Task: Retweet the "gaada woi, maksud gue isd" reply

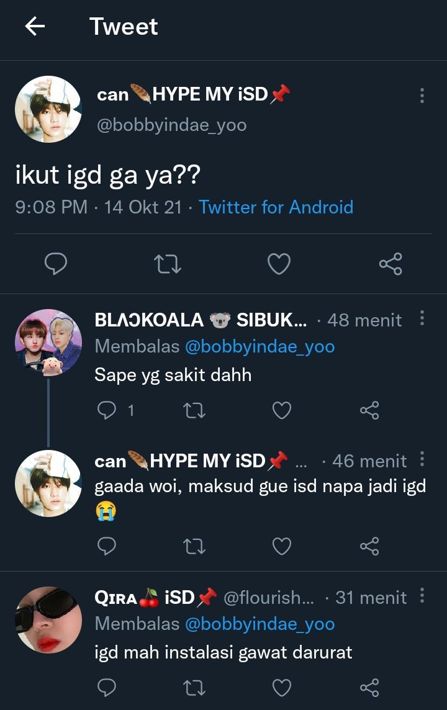Action: [194, 546]
